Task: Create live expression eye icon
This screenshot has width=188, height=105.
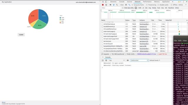Action: click(128, 60)
